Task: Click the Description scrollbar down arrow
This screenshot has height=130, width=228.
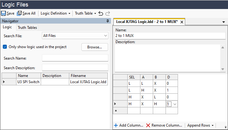Action: tap(222, 69)
